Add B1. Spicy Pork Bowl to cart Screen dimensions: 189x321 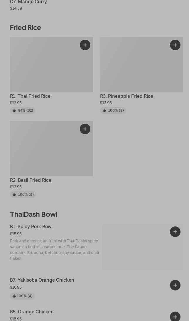(175, 232)
